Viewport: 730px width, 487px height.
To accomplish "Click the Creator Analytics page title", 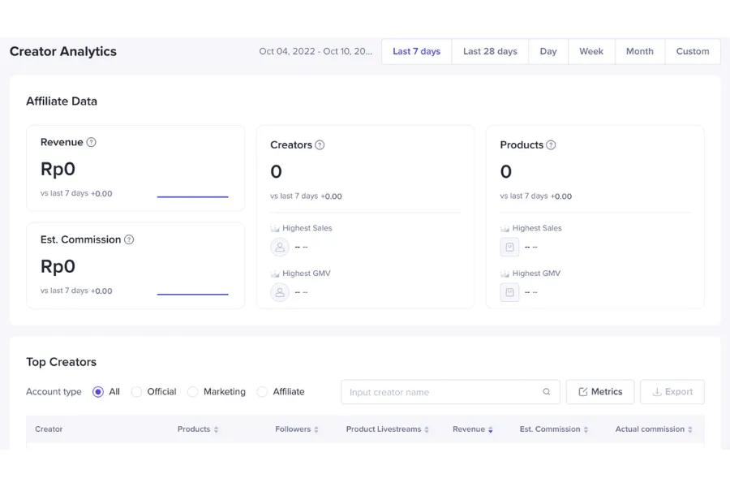I will pos(63,51).
